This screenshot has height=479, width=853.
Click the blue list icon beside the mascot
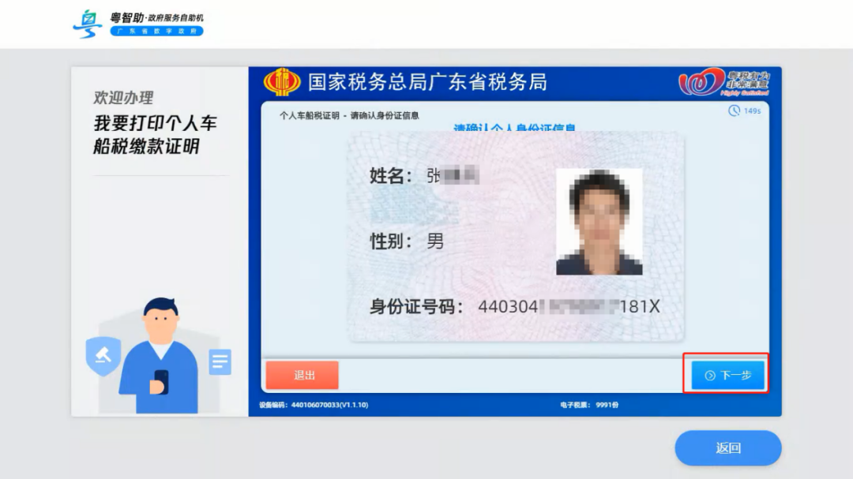pyautogui.click(x=219, y=361)
